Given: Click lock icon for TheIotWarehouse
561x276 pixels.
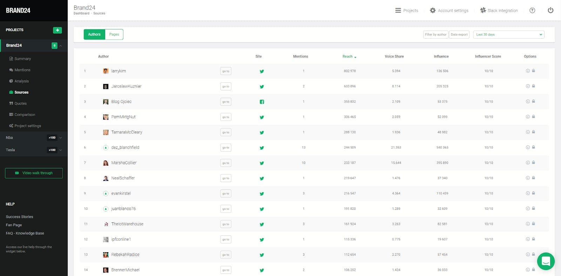Looking at the screenshot, I should tap(533, 224).
